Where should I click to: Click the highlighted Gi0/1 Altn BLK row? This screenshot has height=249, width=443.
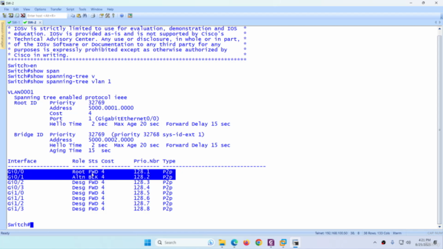point(91,177)
